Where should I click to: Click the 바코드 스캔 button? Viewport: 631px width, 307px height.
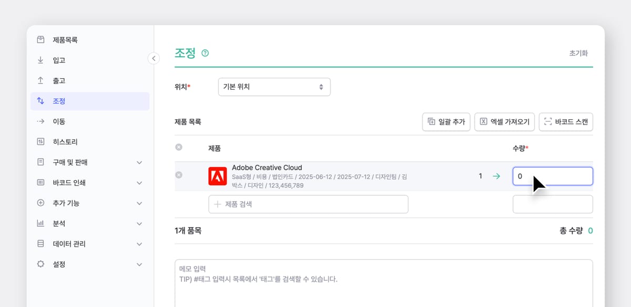(x=566, y=122)
